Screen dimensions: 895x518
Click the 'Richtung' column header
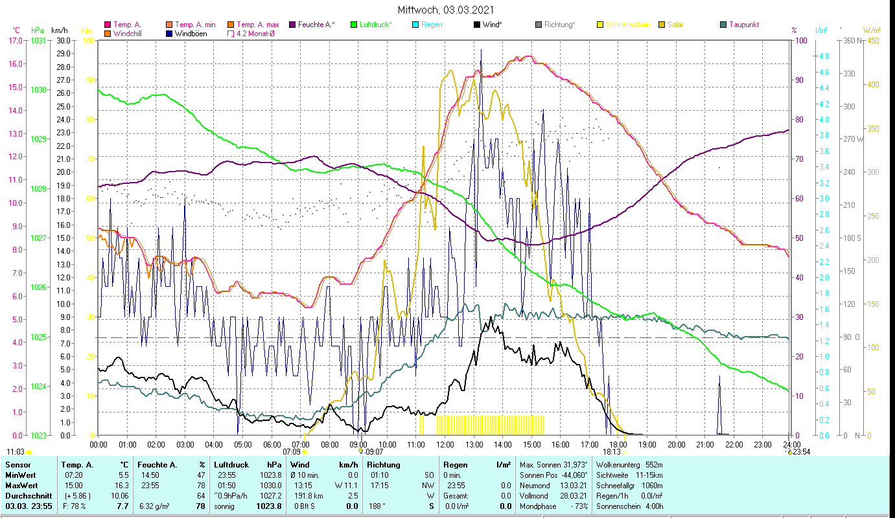(x=384, y=465)
